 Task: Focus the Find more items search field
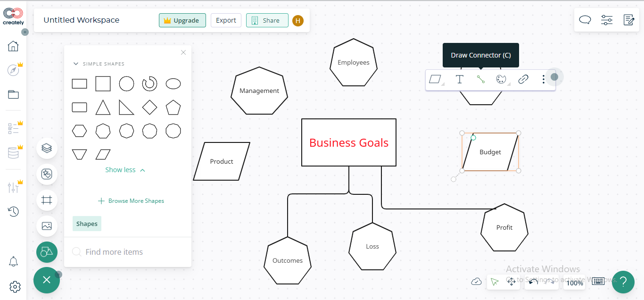click(127, 252)
